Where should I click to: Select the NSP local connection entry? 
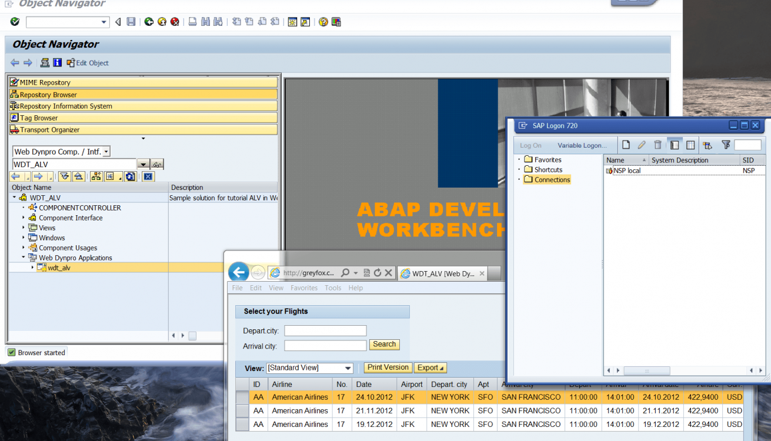point(626,171)
